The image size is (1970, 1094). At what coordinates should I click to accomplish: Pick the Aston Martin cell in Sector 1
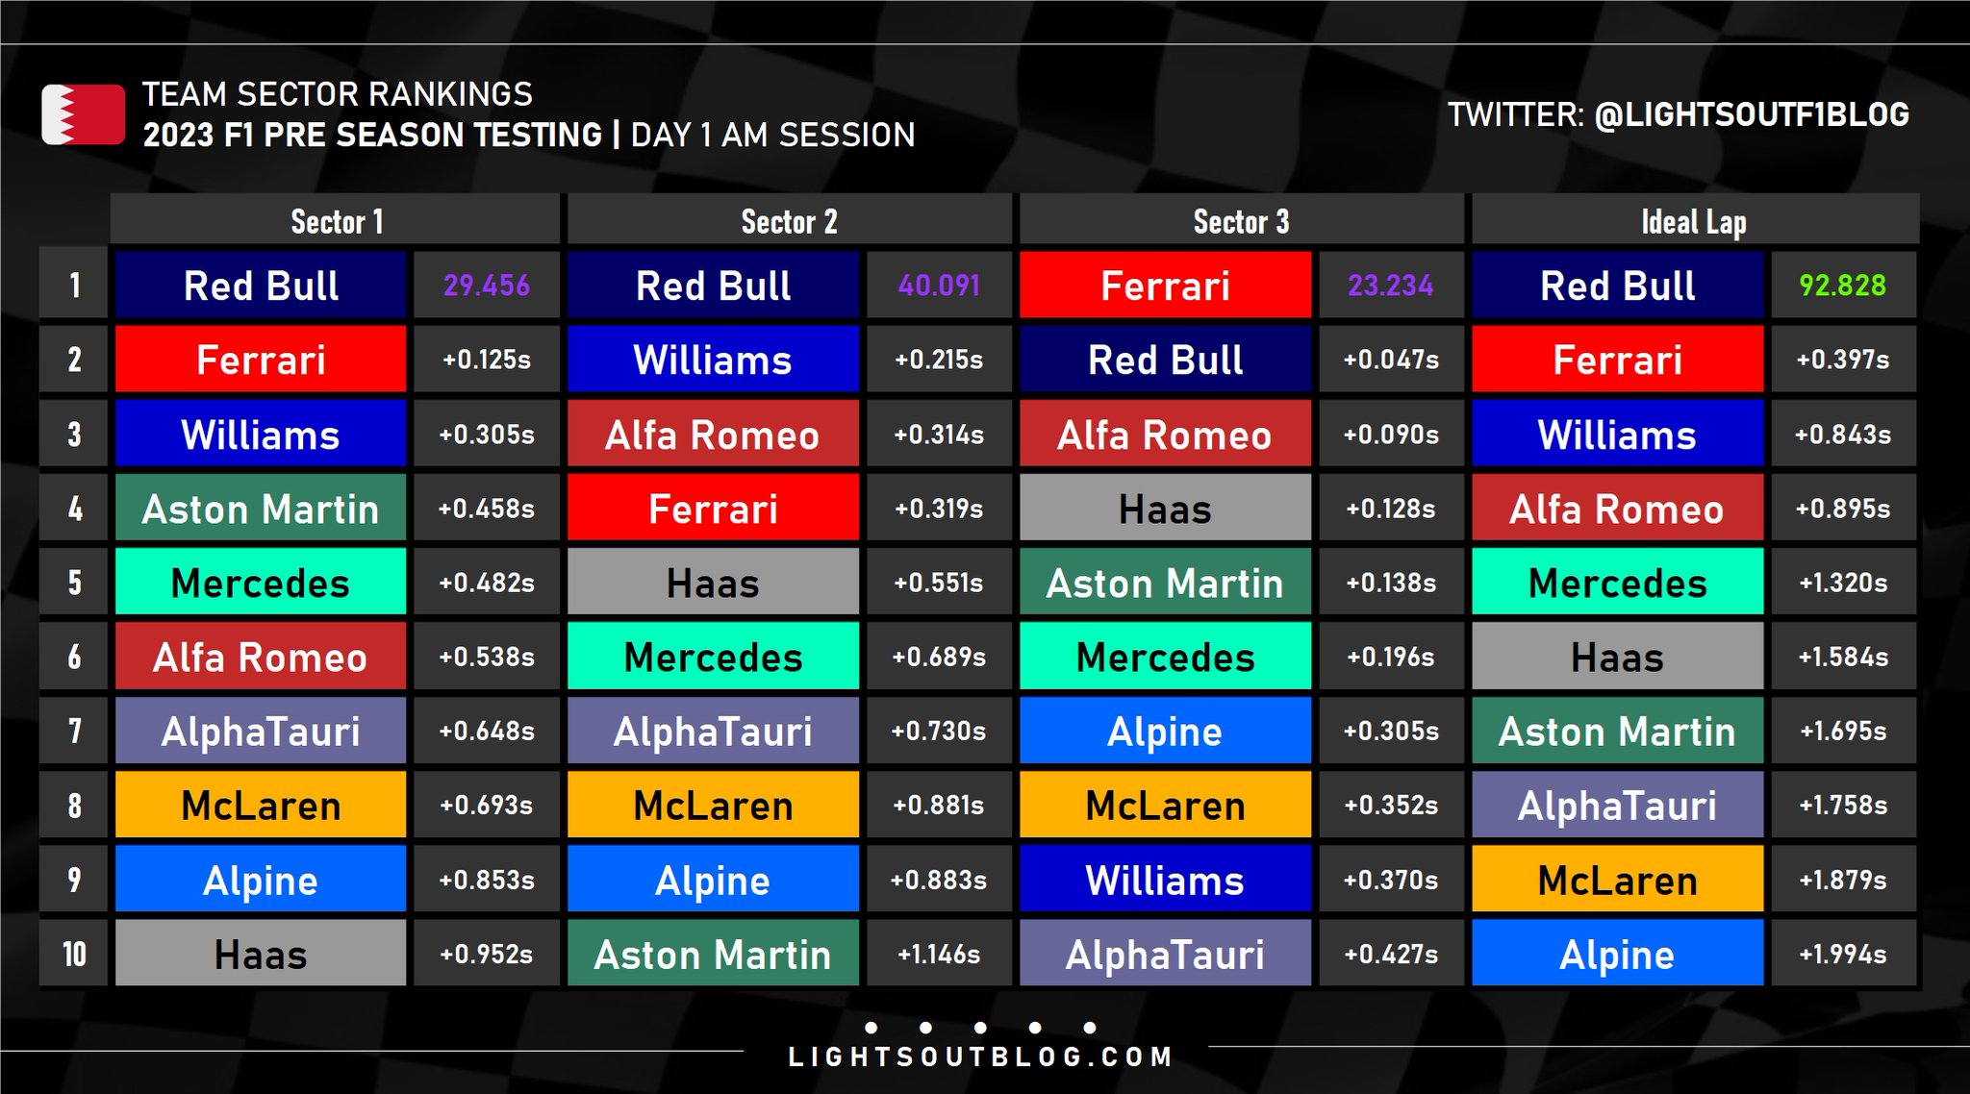coord(261,509)
